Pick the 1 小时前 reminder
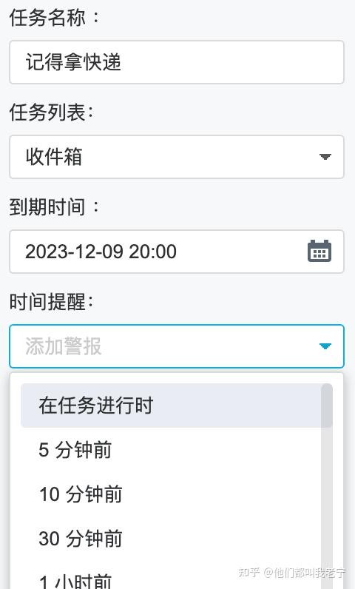 pos(171,576)
